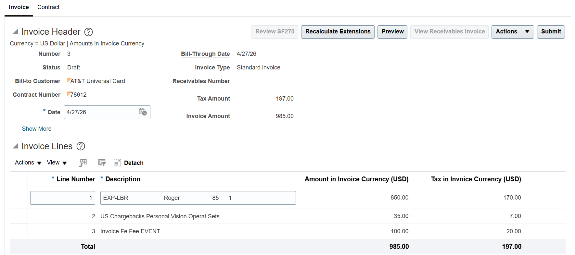
Task: Click the row selector for line 3
Action: [x=19, y=231]
